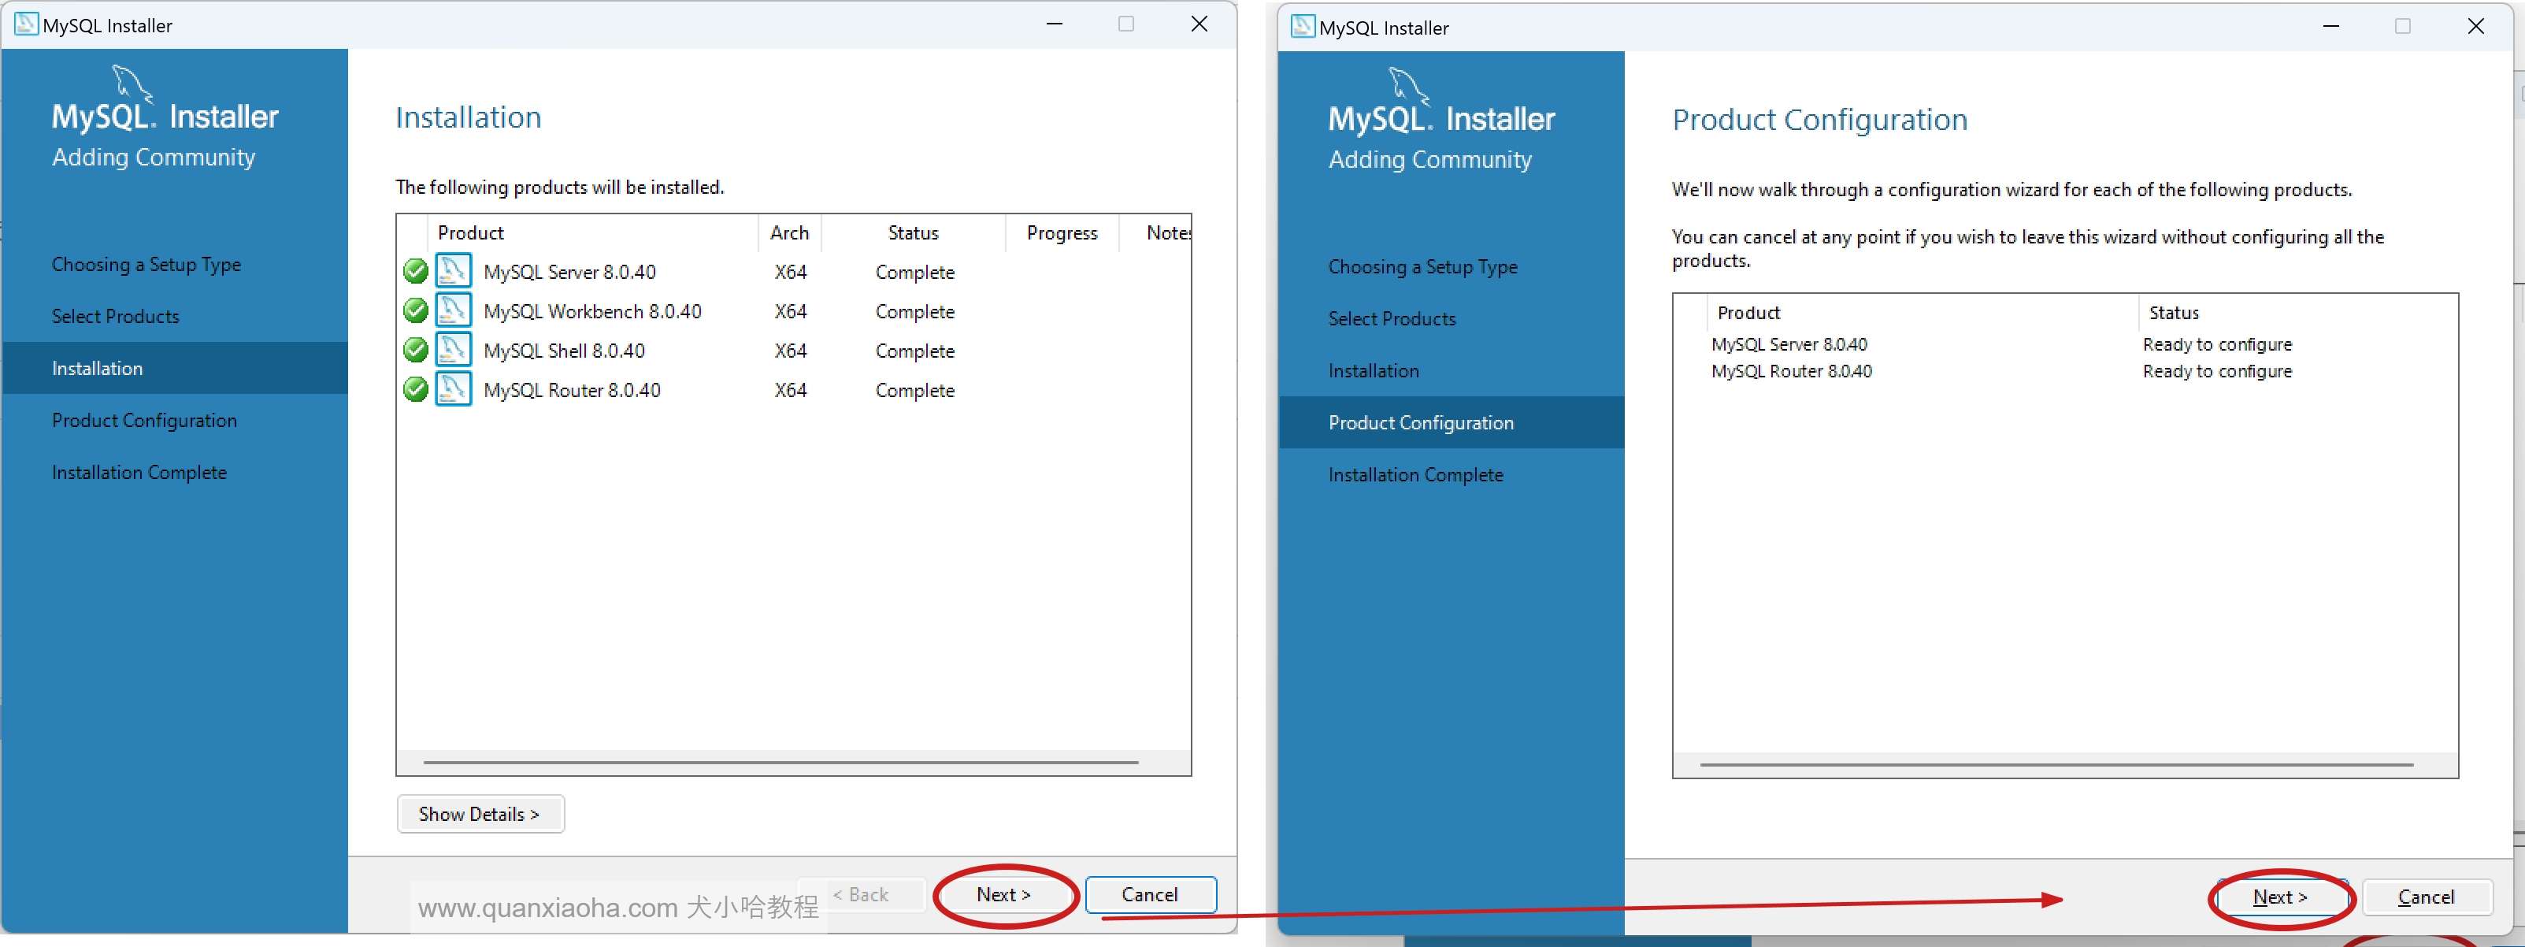Select Product Configuration step in Installation window

tap(144, 420)
